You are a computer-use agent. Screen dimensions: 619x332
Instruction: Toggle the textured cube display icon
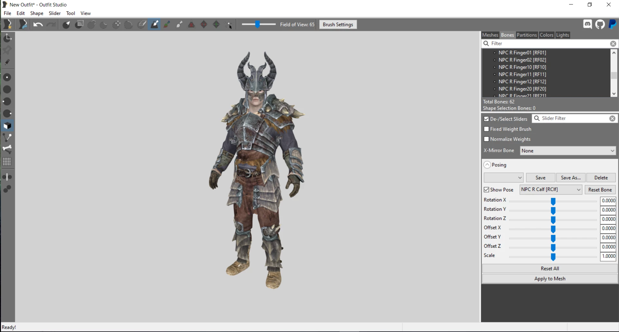click(7, 125)
